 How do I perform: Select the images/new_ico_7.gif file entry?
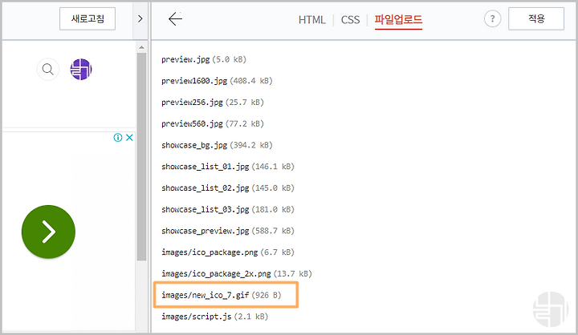pos(222,295)
